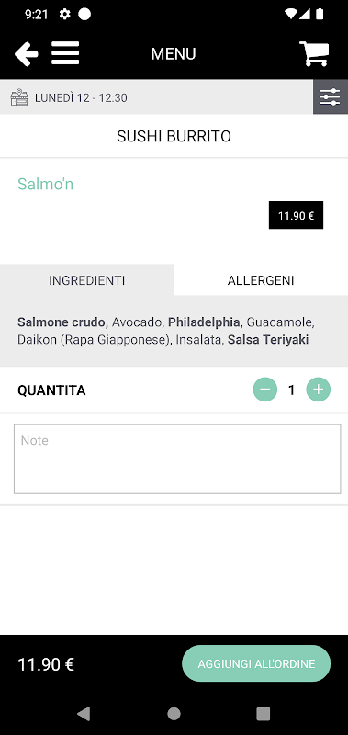Decrease quantity with minus button
The image size is (348, 735).
pyautogui.click(x=265, y=390)
